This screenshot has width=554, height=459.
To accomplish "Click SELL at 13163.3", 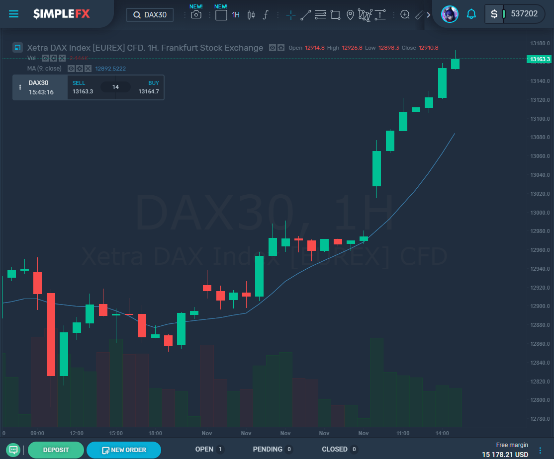I will 83,87.
